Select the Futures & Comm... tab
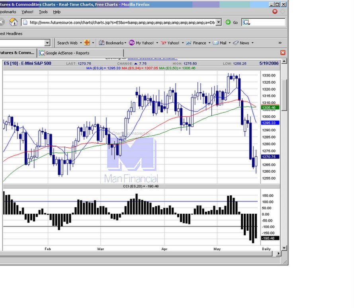Screen dimensions: 354x308 pyautogui.click(x=18, y=53)
